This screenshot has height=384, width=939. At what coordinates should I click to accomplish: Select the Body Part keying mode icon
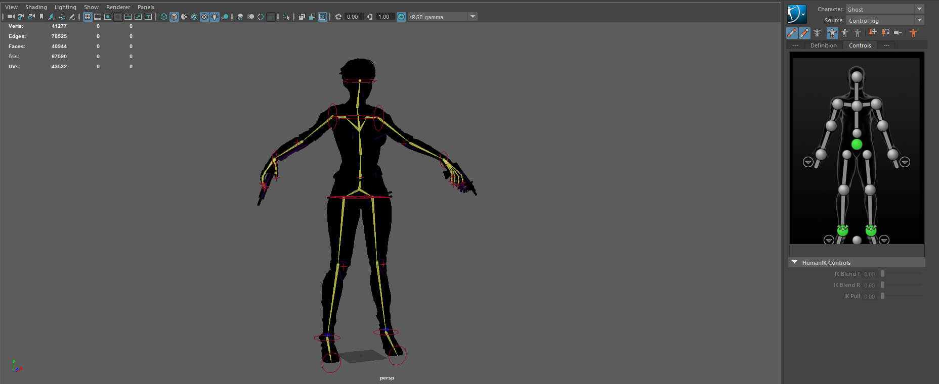[x=845, y=33]
